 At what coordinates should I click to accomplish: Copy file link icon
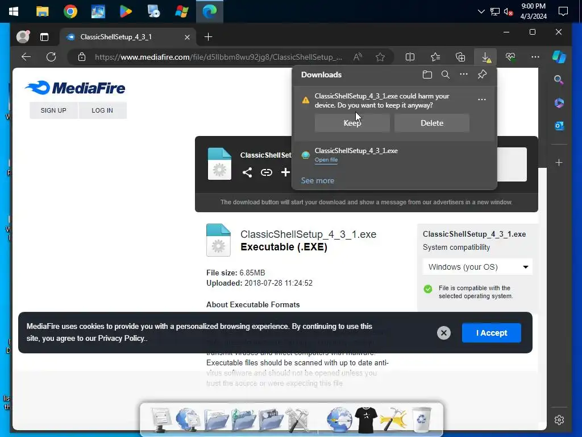(x=267, y=172)
